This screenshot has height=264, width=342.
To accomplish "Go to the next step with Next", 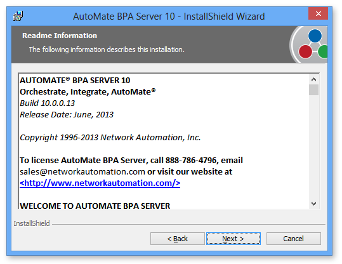I will coord(233,239).
